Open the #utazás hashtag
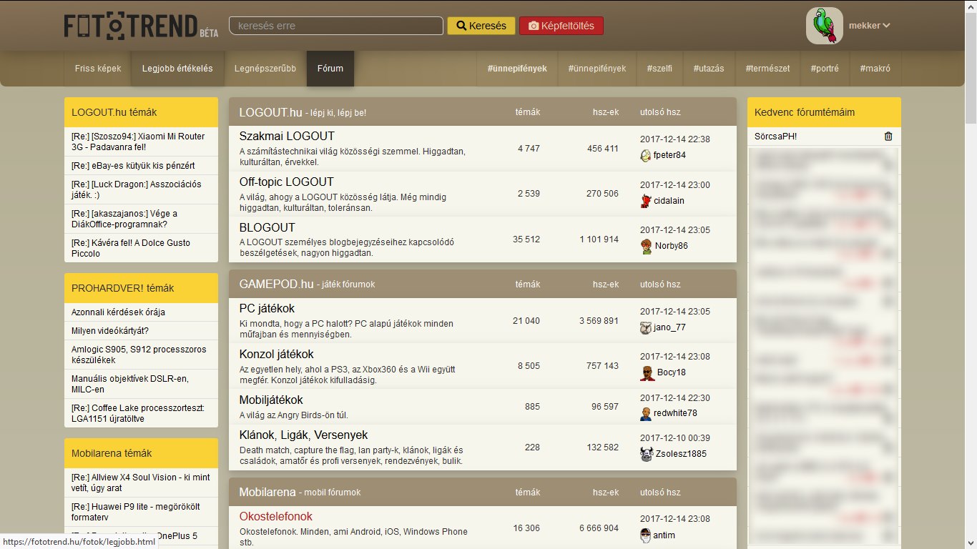This screenshot has height=549, width=977. pyautogui.click(x=709, y=69)
